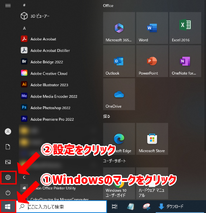The height and width of the screenshot is (213, 206).
Task: Open the PowerPoint tile
Action: (x=152, y=61)
